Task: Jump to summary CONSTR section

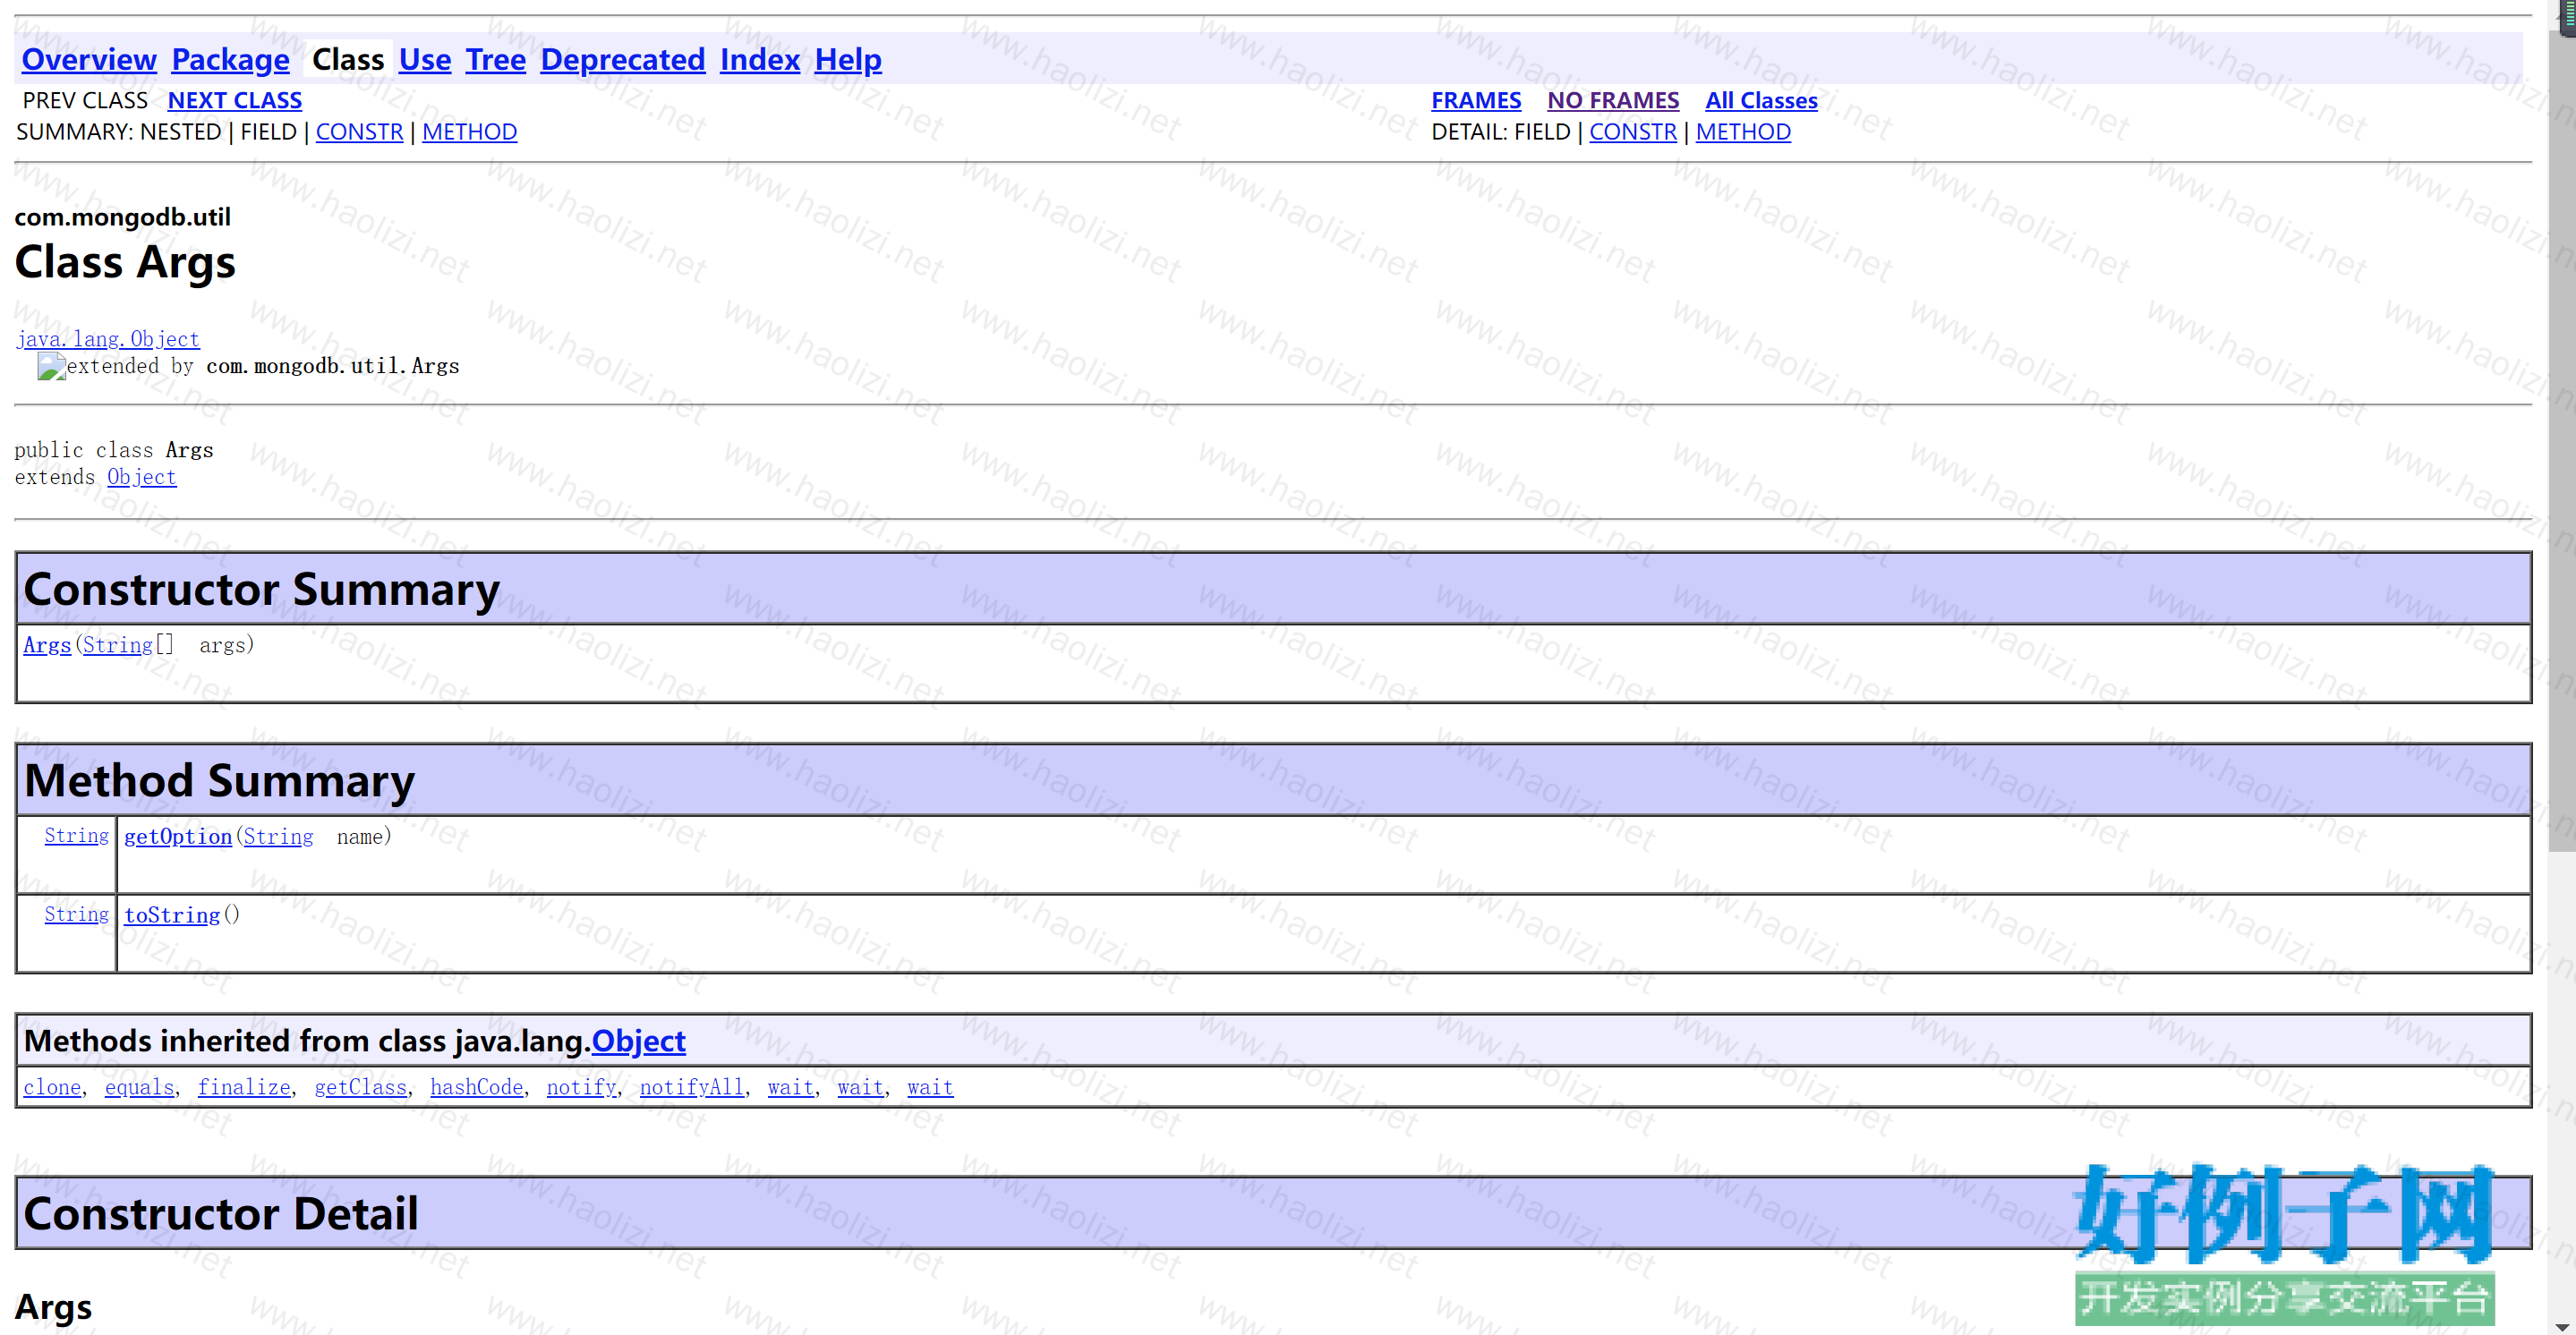Action: click(x=359, y=132)
